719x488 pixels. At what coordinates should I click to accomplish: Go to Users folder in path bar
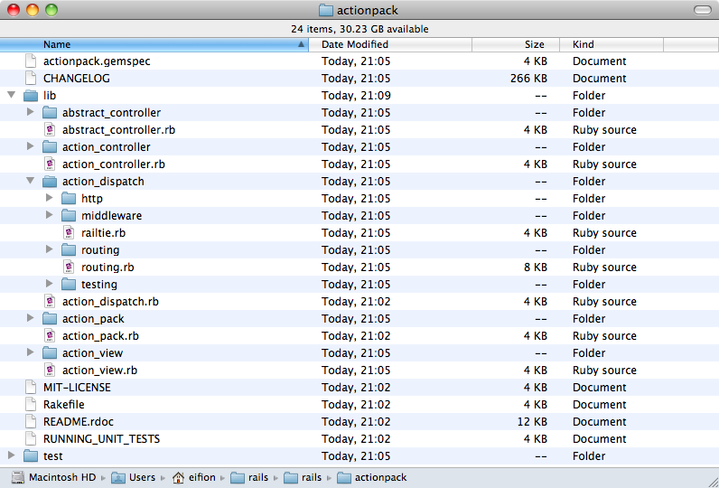coord(134,477)
